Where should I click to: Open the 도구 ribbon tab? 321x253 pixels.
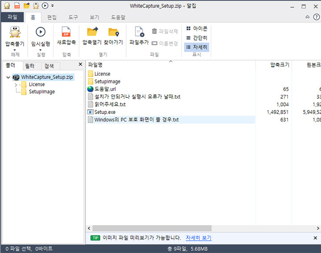click(x=73, y=17)
